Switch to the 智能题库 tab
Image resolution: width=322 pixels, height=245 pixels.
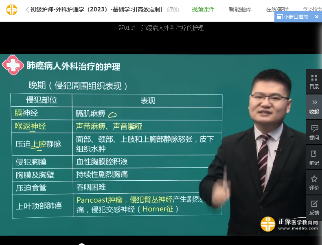tap(240, 9)
